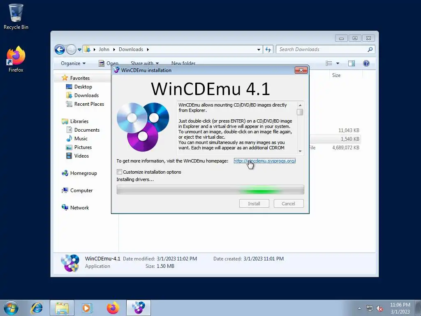The width and height of the screenshot is (421, 316).
Task: Expand the arrow after John breadcrumb
Action: pyautogui.click(x=114, y=49)
